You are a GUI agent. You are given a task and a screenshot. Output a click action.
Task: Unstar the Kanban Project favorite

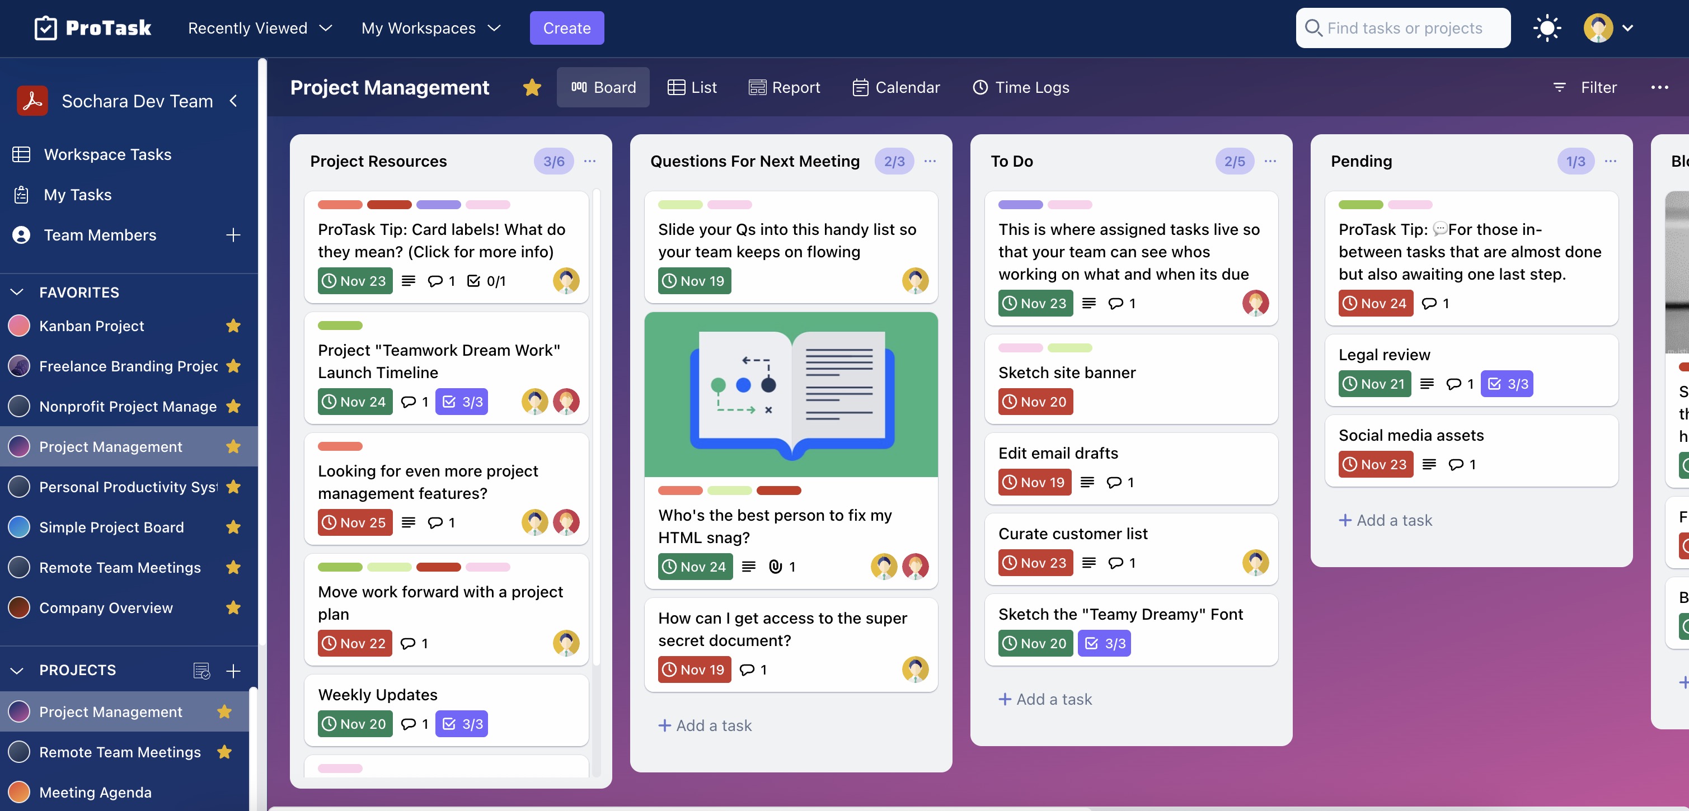point(233,326)
